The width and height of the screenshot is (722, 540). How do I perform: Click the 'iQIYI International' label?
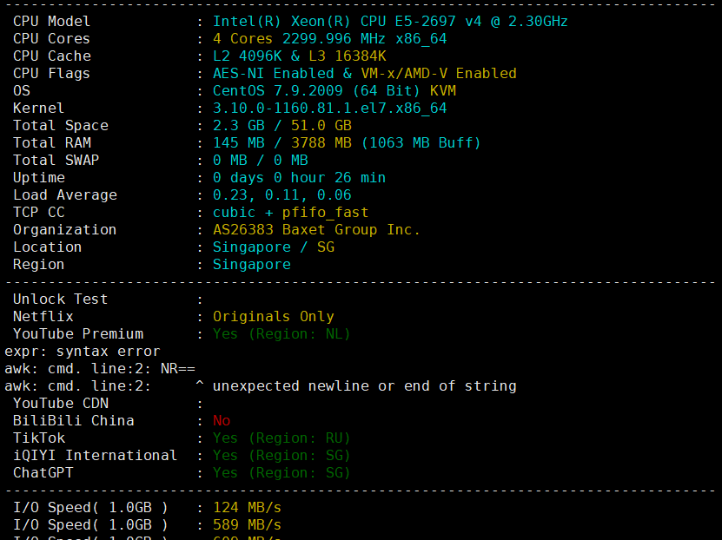click(x=96, y=456)
